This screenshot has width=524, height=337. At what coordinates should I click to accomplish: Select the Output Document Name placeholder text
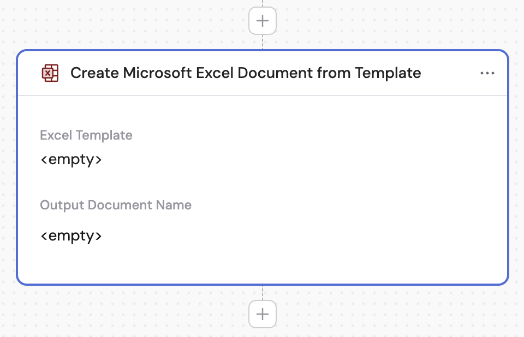coord(71,236)
